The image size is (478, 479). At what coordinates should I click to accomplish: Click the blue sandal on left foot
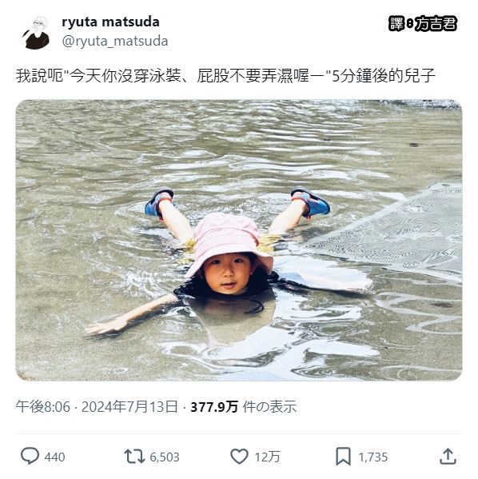[159, 203]
